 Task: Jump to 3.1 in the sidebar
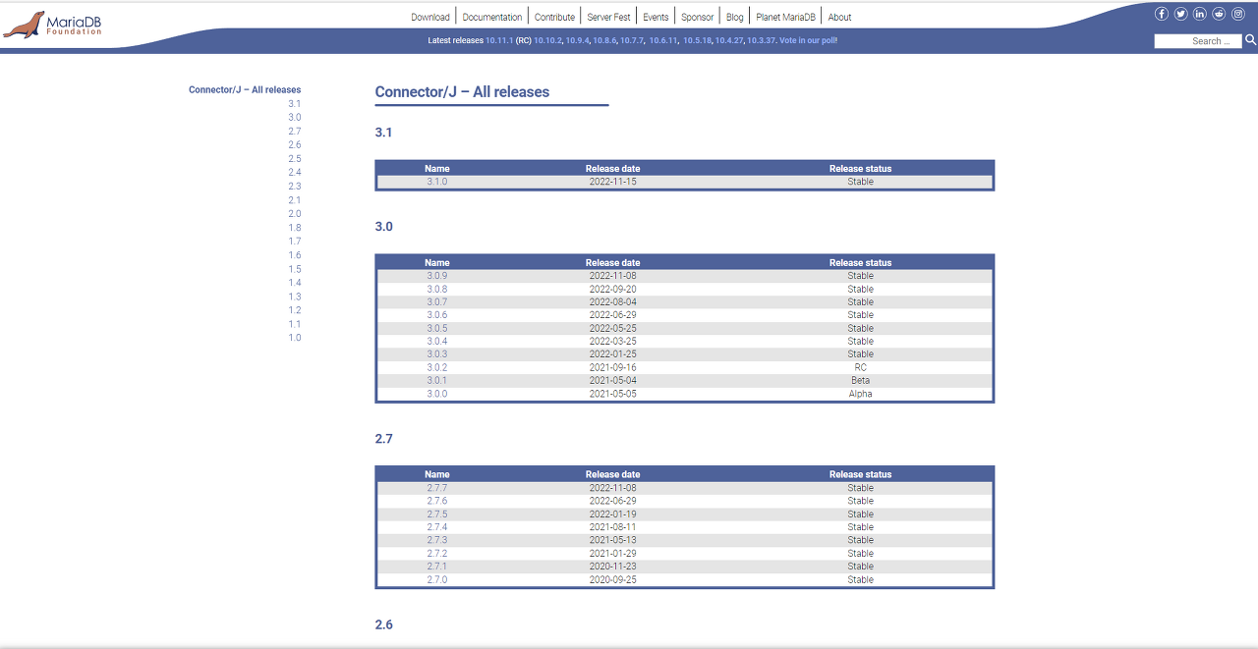point(295,103)
